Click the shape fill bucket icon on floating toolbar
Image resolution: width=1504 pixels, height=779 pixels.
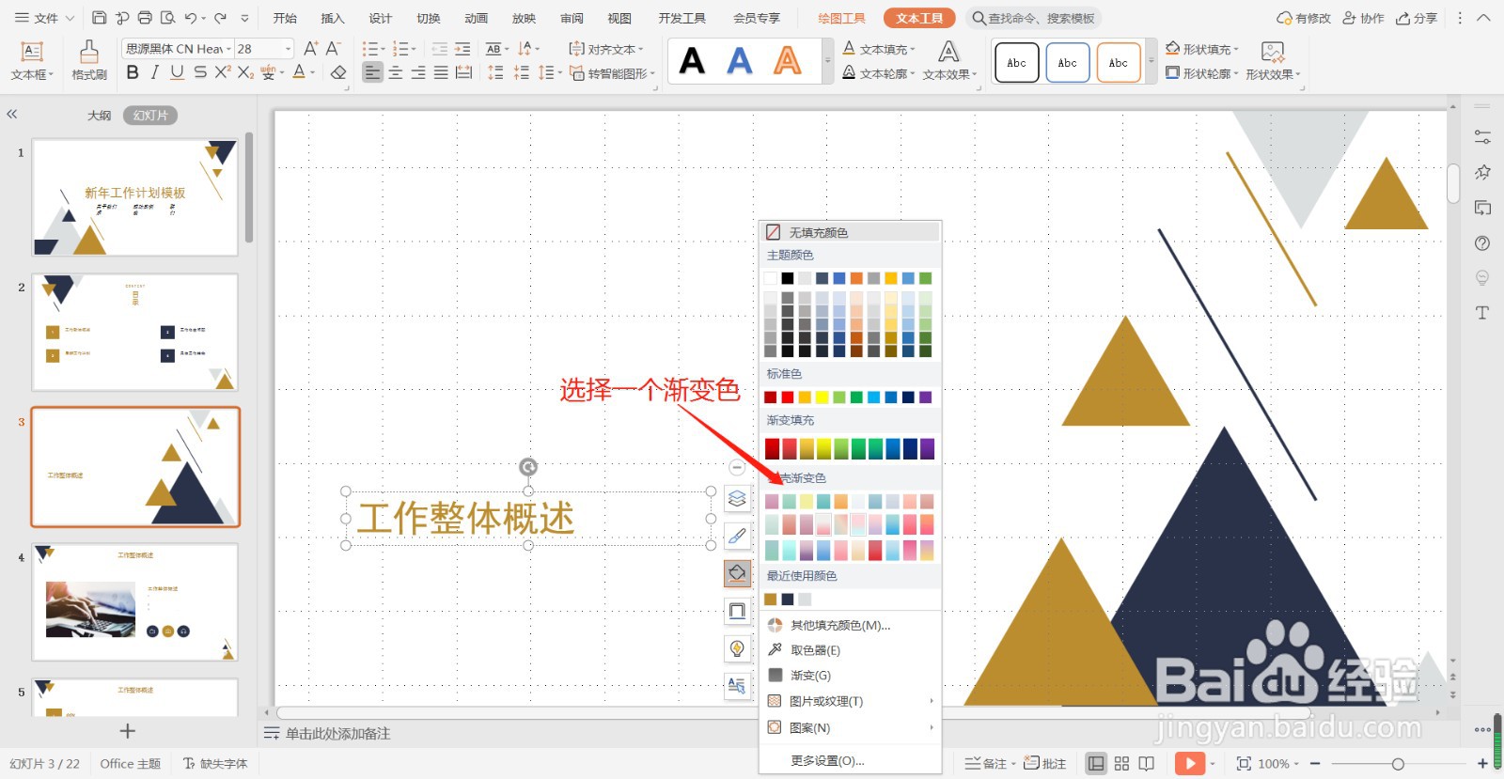pyautogui.click(x=737, y=573)
